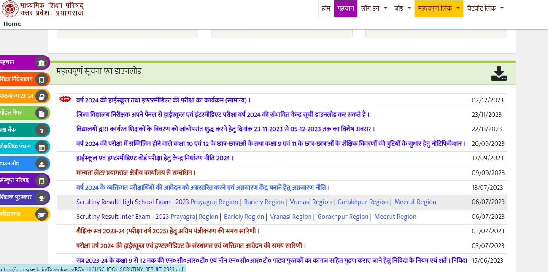Image resolution: width=548 pixels, height=272 pixels.
Task: Click Meerut Region link for inter exam result
Action: 395,216
